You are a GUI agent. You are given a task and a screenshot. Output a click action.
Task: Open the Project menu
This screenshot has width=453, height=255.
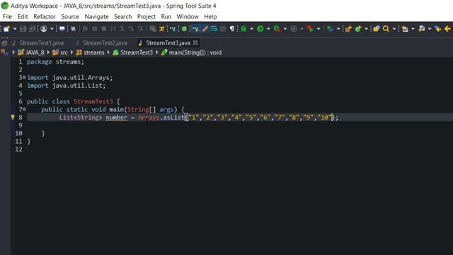(147, 17)
